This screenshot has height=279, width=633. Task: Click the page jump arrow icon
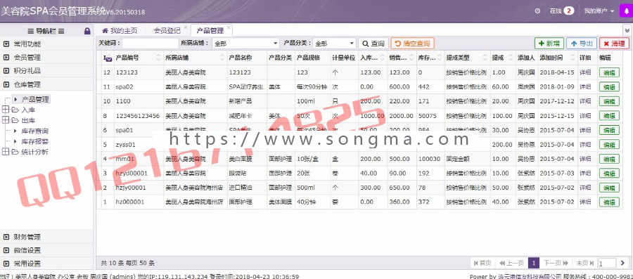622,264
